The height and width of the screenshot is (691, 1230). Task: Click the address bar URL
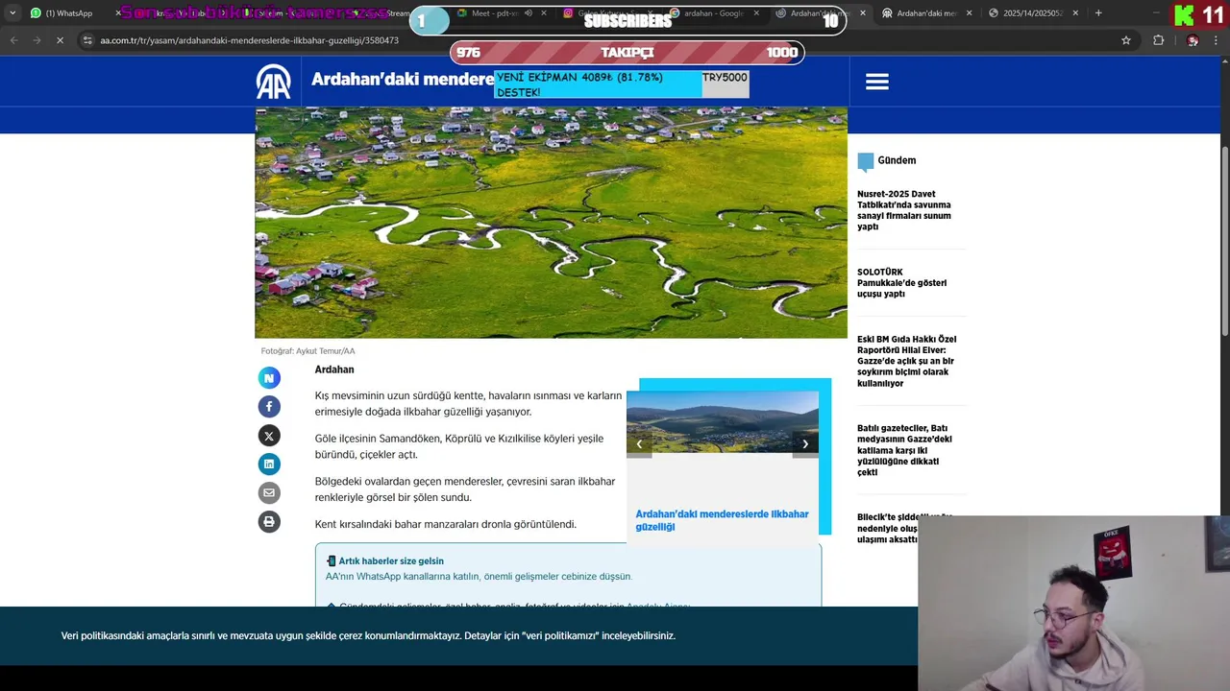[x=250, y=40]
